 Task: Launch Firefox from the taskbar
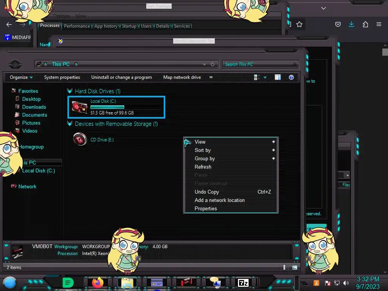point(98,283)
